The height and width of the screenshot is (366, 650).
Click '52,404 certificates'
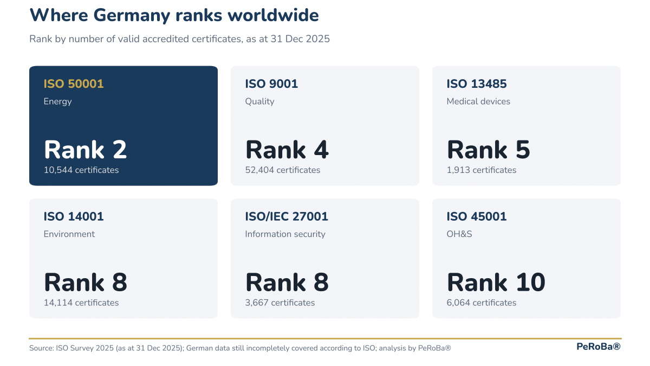click(283, 170)
